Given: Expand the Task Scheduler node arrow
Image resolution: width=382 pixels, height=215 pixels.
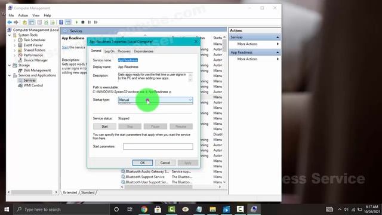Looking at the screenshot, I should tap(14, 40).
